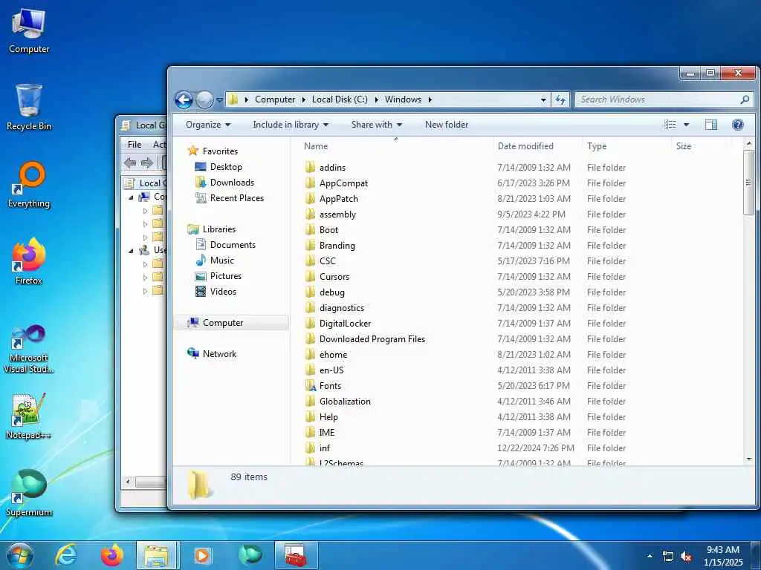The width and height of the screenshot is (761, 570).
Task: Select the addins folder
Action: 332,168
